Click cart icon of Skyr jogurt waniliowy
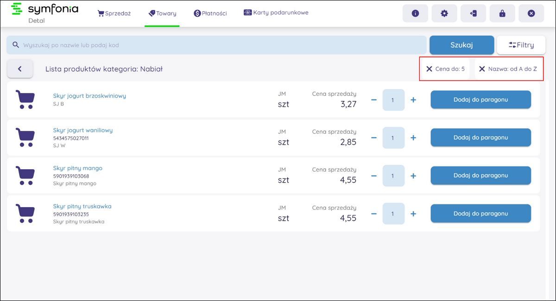Image resolution: width=556 pixels, height=301 pixels. (x=25, y=137)
